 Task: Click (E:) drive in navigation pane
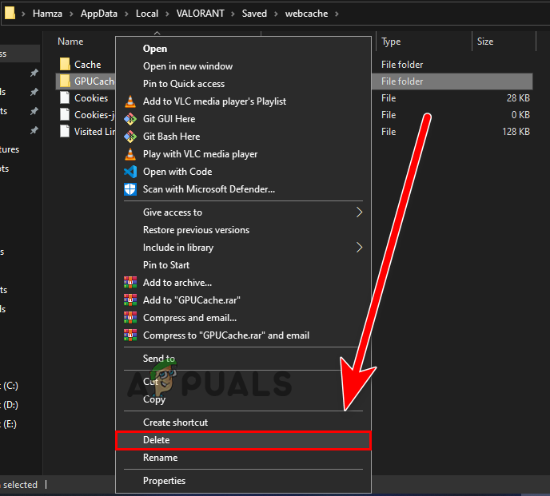pyautogui.click(x=9, y=424)
